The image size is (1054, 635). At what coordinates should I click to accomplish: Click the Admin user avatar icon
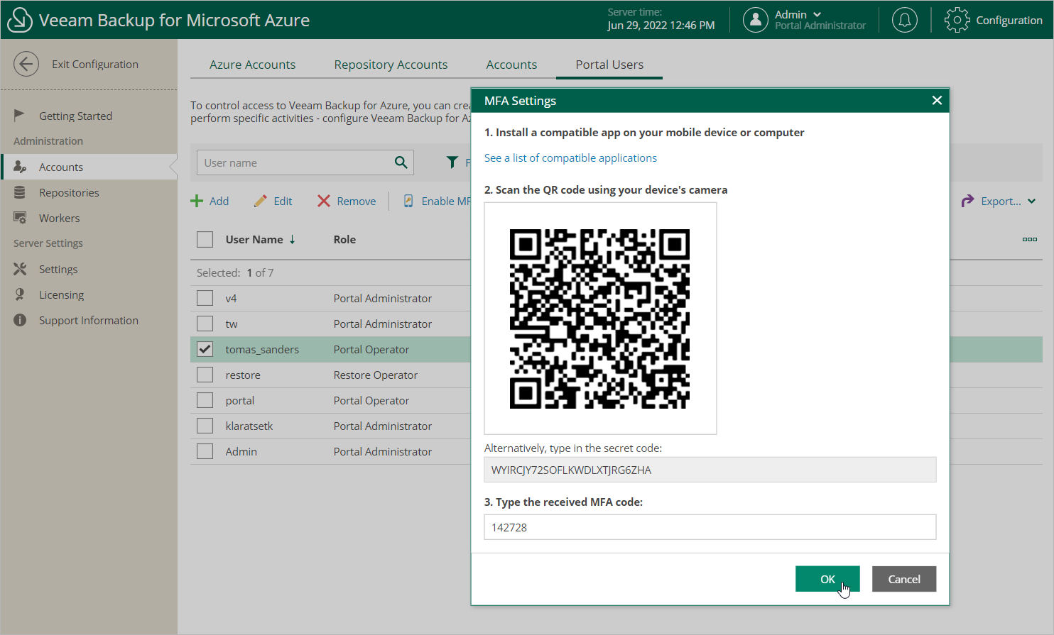(x=756, y=20)
